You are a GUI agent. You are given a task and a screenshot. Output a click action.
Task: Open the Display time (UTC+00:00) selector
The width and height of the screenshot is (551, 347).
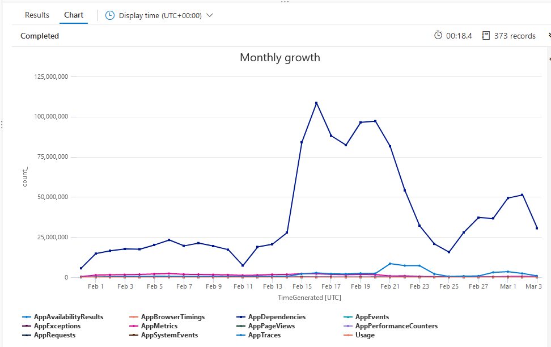pos(160,16)
